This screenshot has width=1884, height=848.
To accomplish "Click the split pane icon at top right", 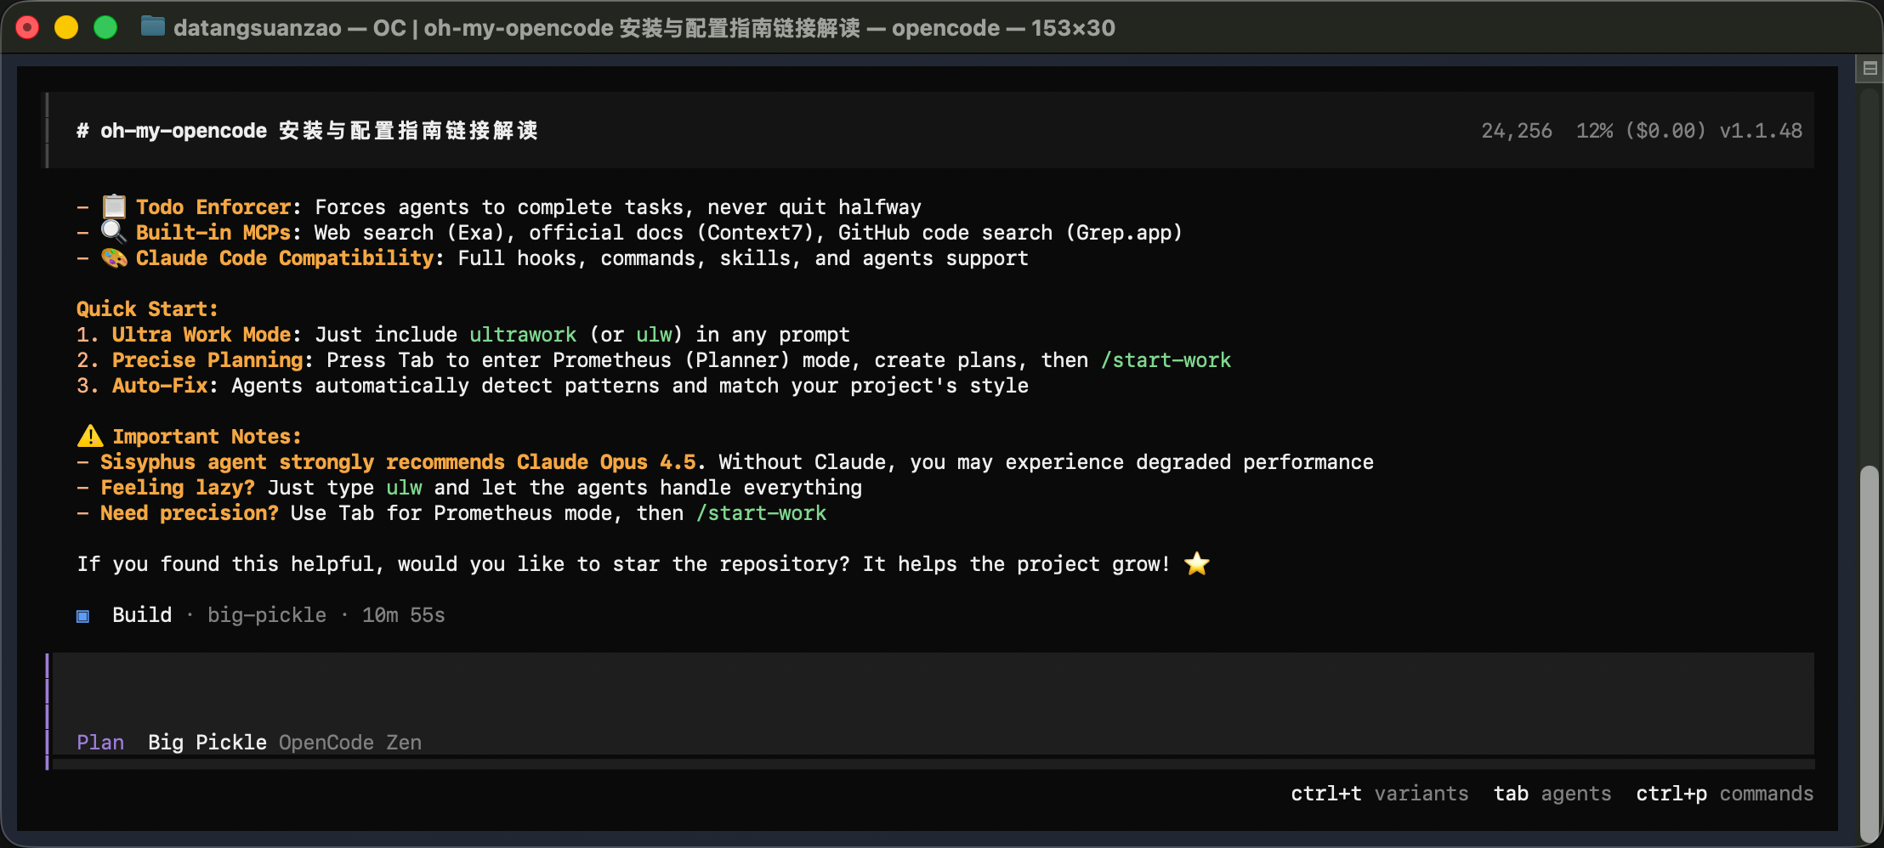I will click(1870, 69).
